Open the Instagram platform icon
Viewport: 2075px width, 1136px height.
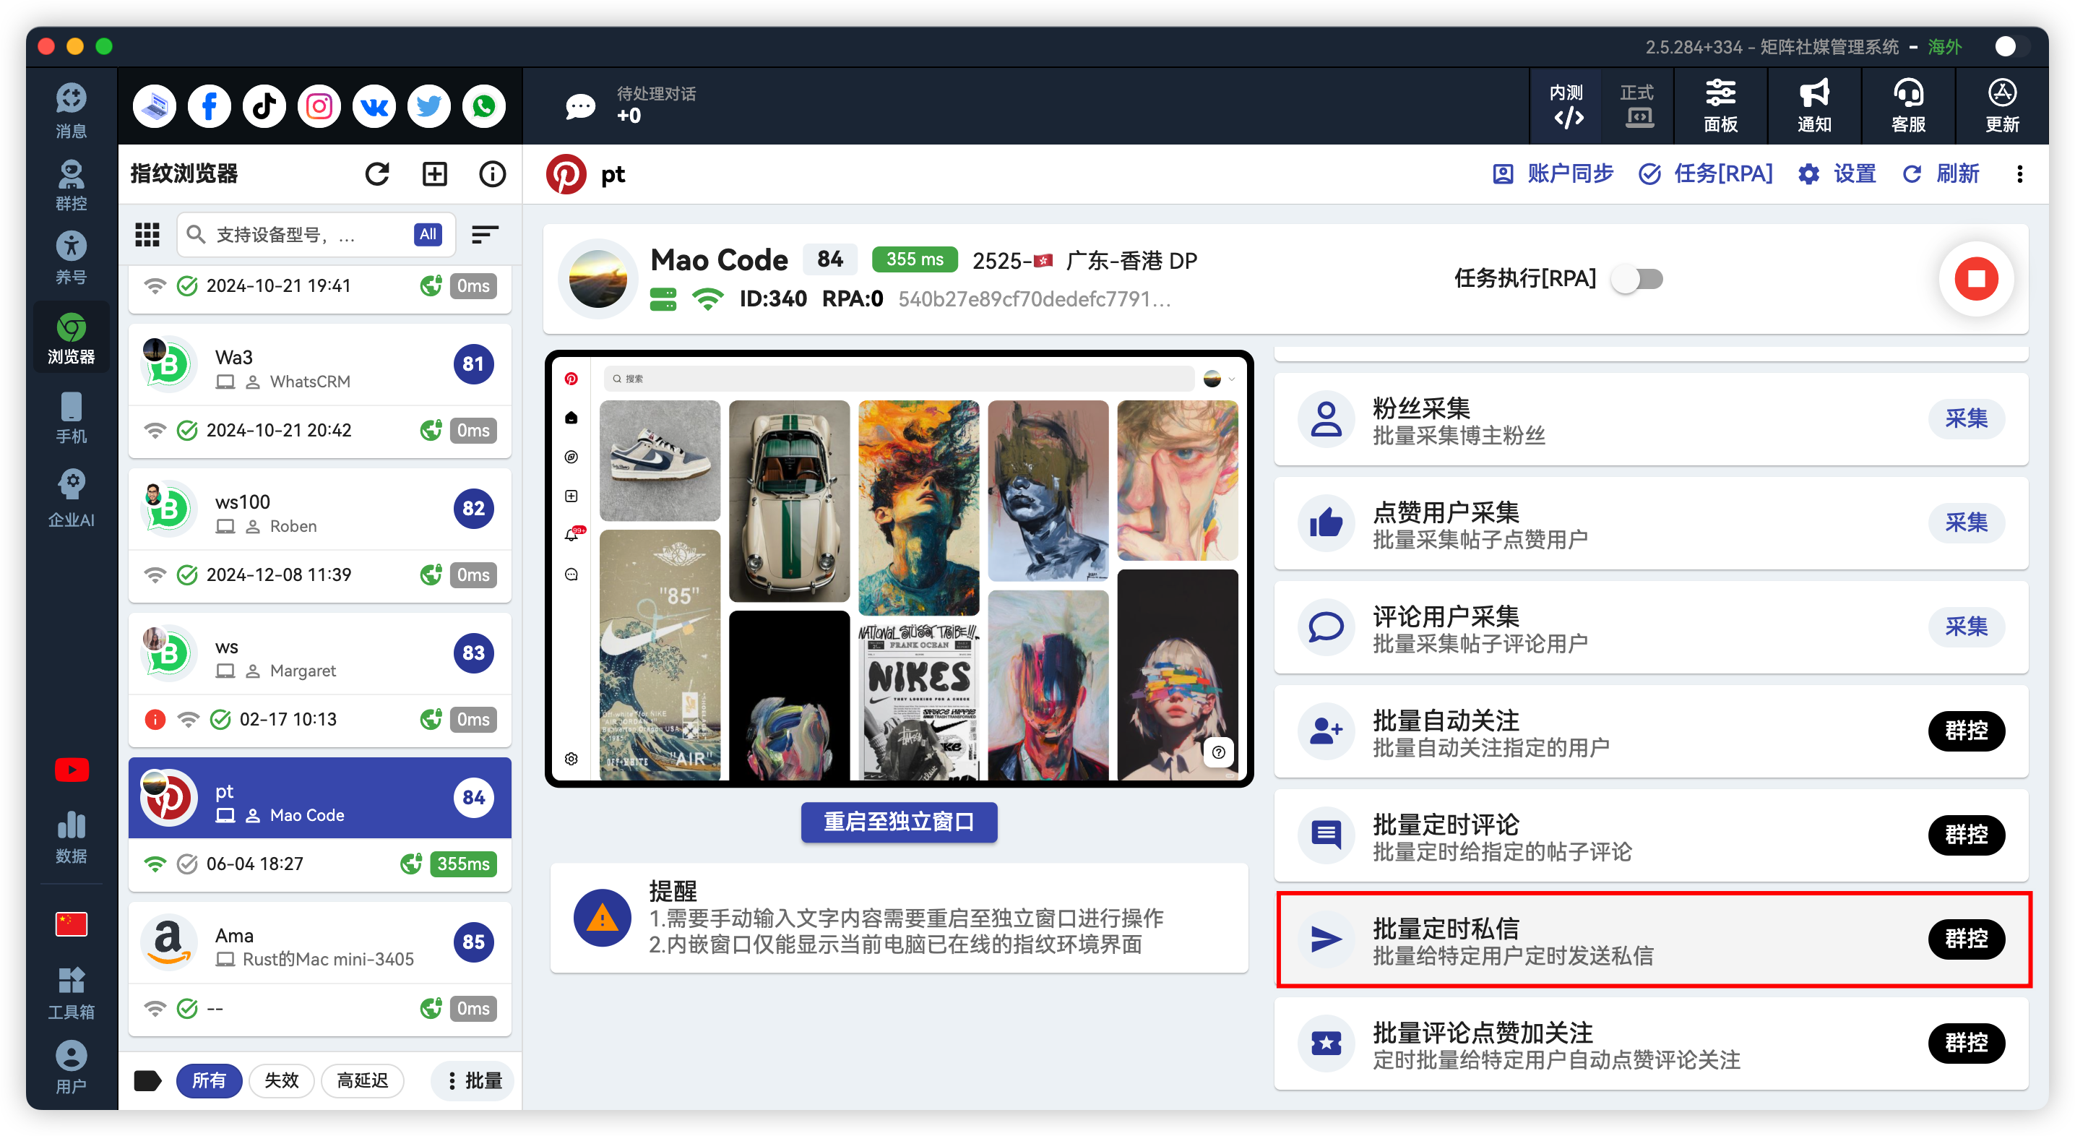[x=319, y=106]
